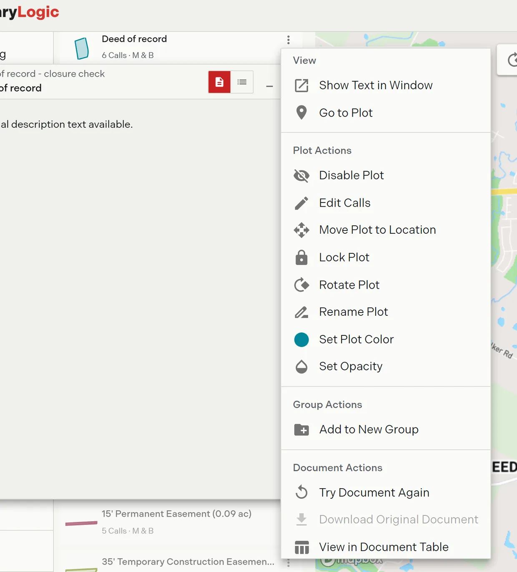Screen dimensions: 517x572
Task: Click the Add to New Group folder icon
Action: pos(301,430)
